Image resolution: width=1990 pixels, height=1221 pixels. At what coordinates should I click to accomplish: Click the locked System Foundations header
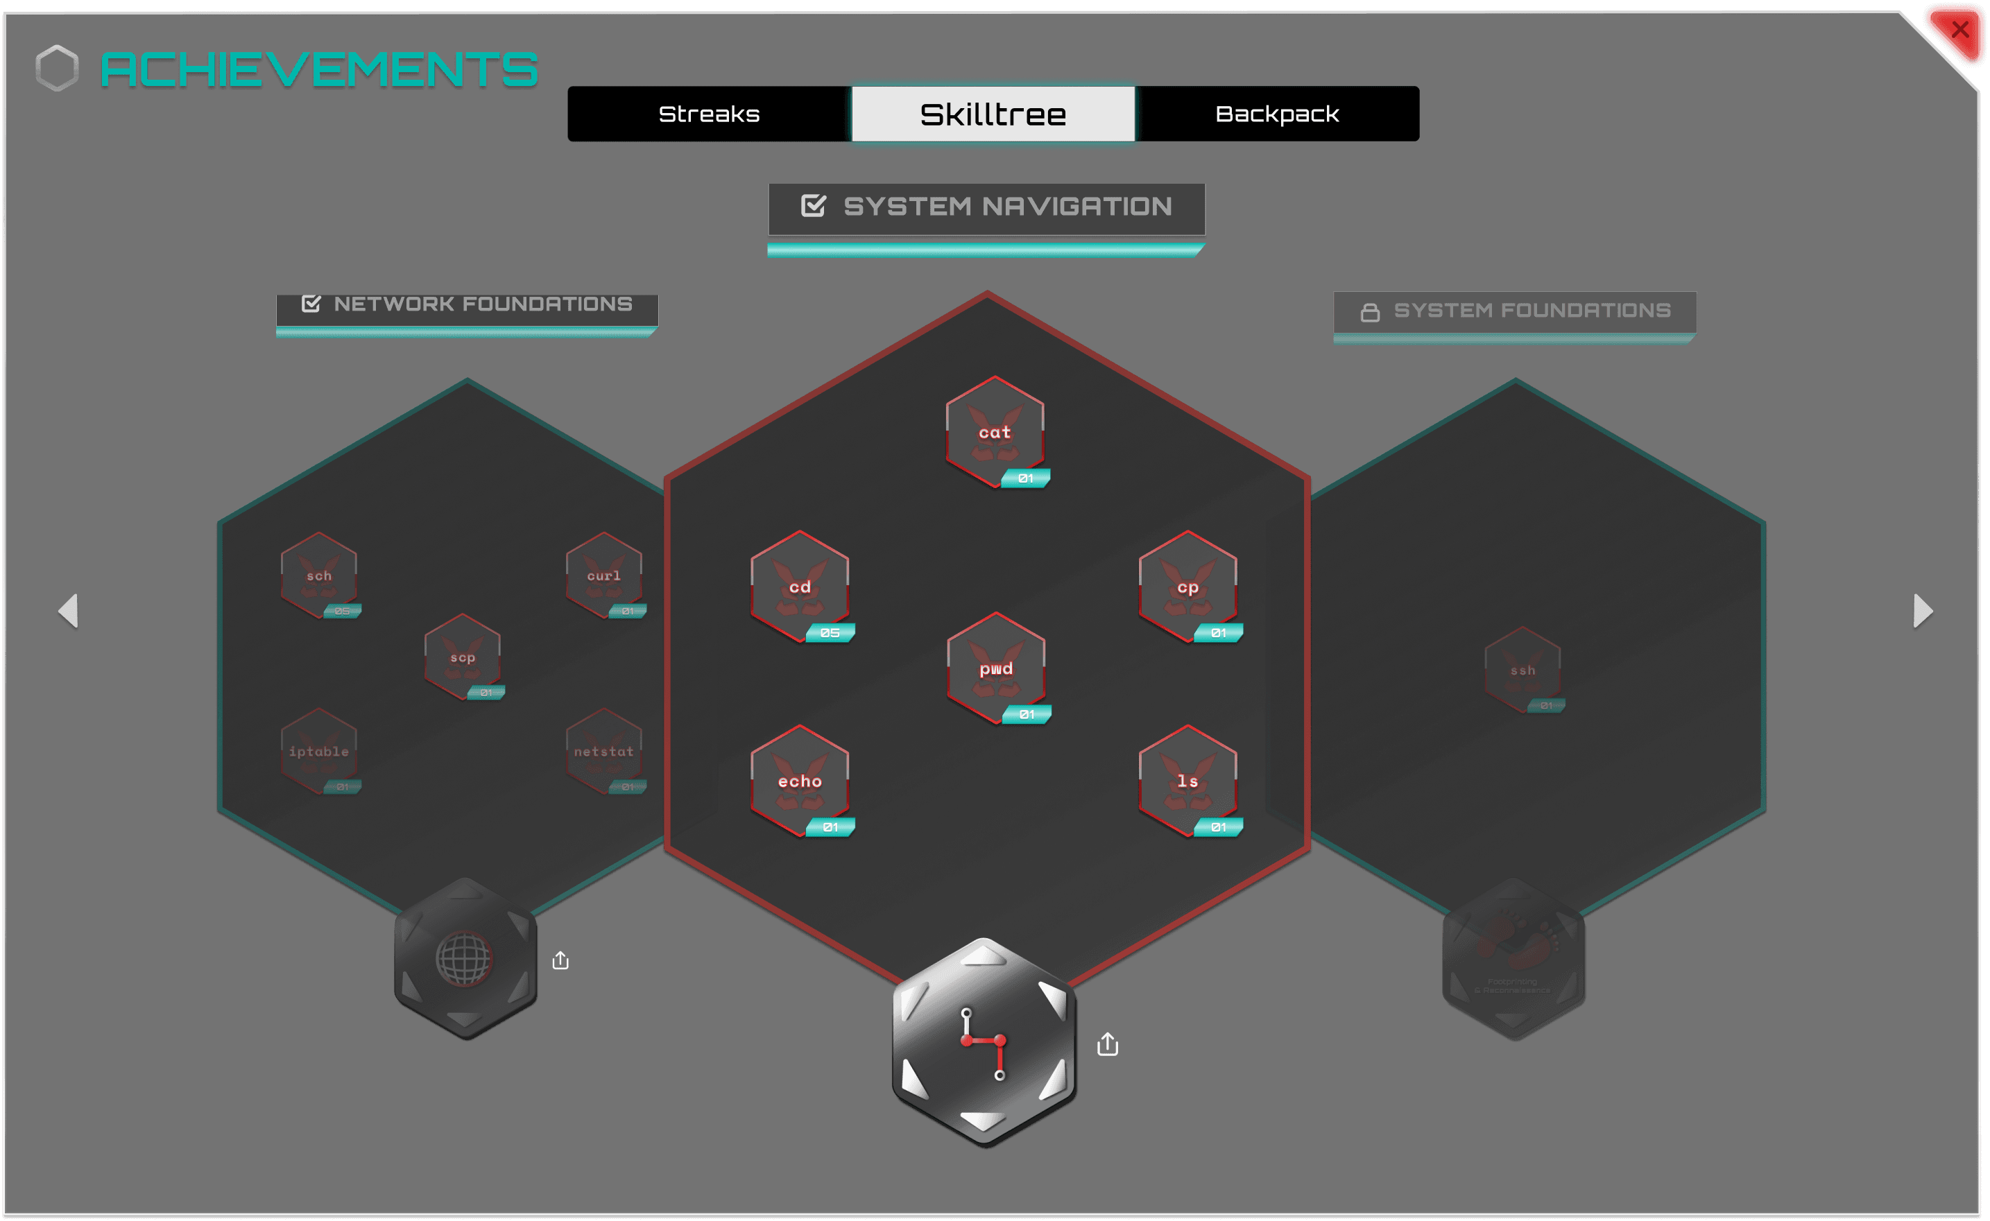coord(1514,311)
